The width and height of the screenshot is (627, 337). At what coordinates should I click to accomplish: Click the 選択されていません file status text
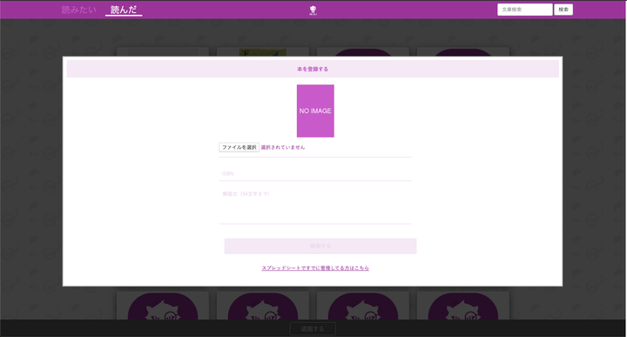283,147
